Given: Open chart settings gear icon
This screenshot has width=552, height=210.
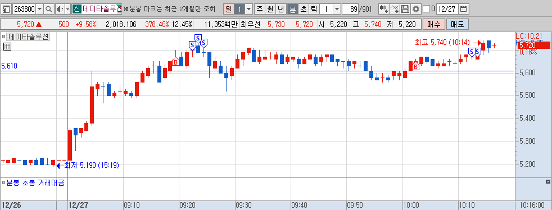Looking at the screenshot, I should pos(416,9).
